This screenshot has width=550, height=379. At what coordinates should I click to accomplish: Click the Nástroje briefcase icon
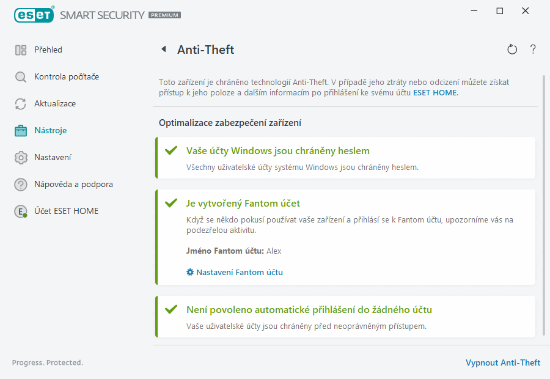coord(21,131)
